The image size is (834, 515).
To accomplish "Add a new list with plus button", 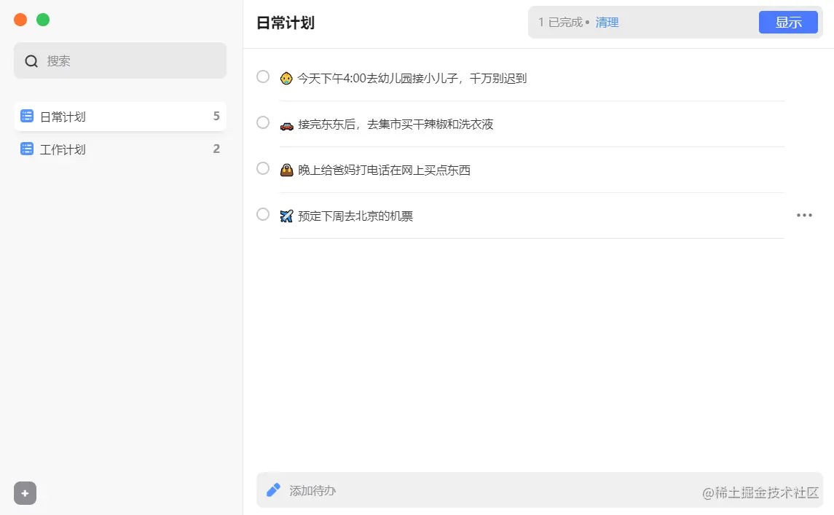I will click(x=25, y=493).
